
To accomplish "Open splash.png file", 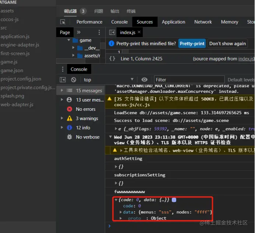I will [x=12, y=96].
